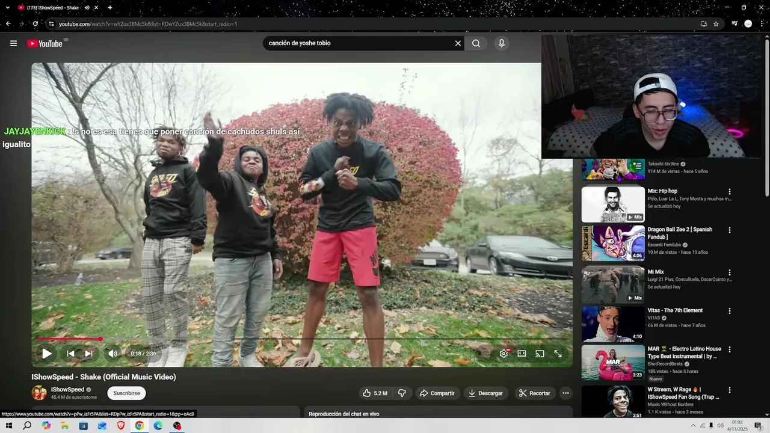770x433 pixels.
Task: Reload the current page
Action: [35, 24]
